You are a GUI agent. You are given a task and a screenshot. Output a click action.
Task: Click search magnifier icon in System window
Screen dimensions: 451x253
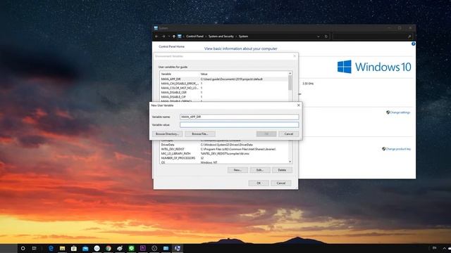click(409, 37)
